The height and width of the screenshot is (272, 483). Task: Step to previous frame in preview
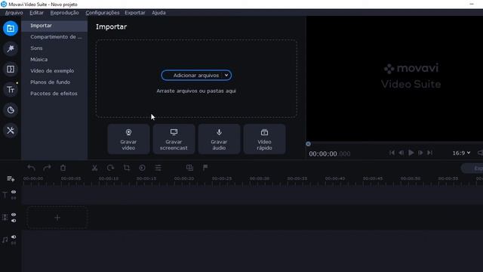pos(401,153)
